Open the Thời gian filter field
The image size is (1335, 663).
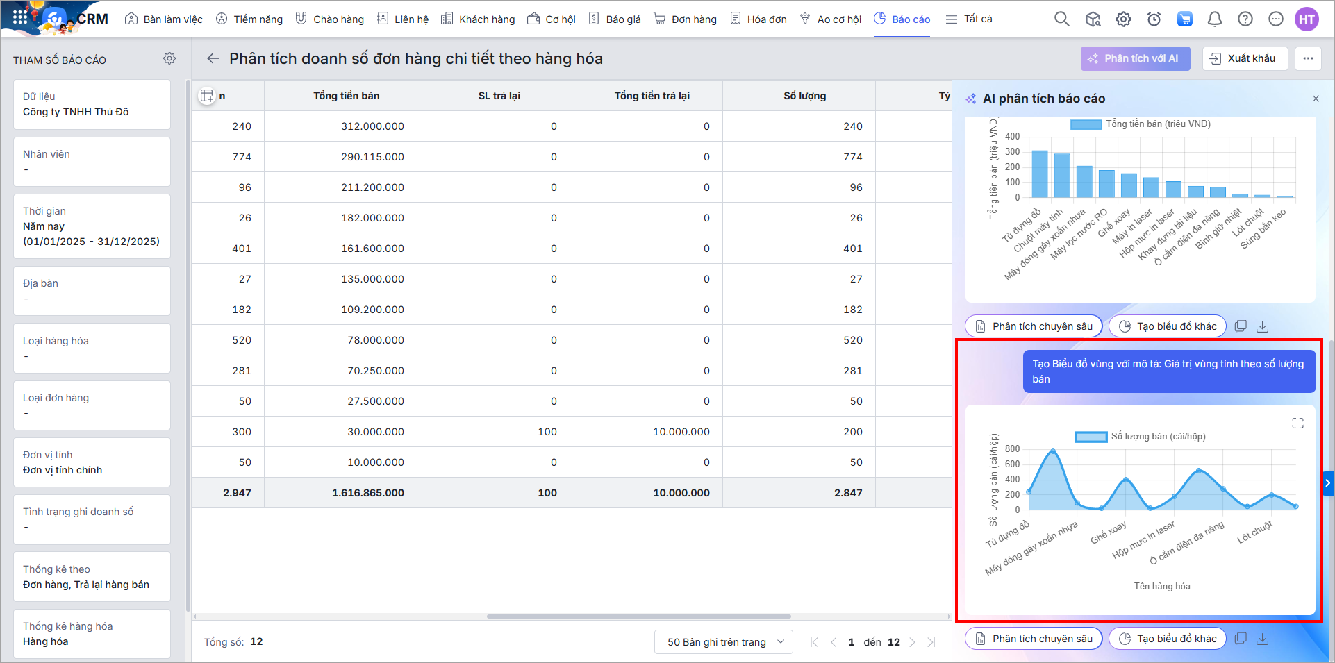click(92, 226)
